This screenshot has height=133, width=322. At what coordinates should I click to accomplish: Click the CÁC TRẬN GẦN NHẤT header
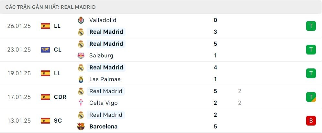[50, 7]
